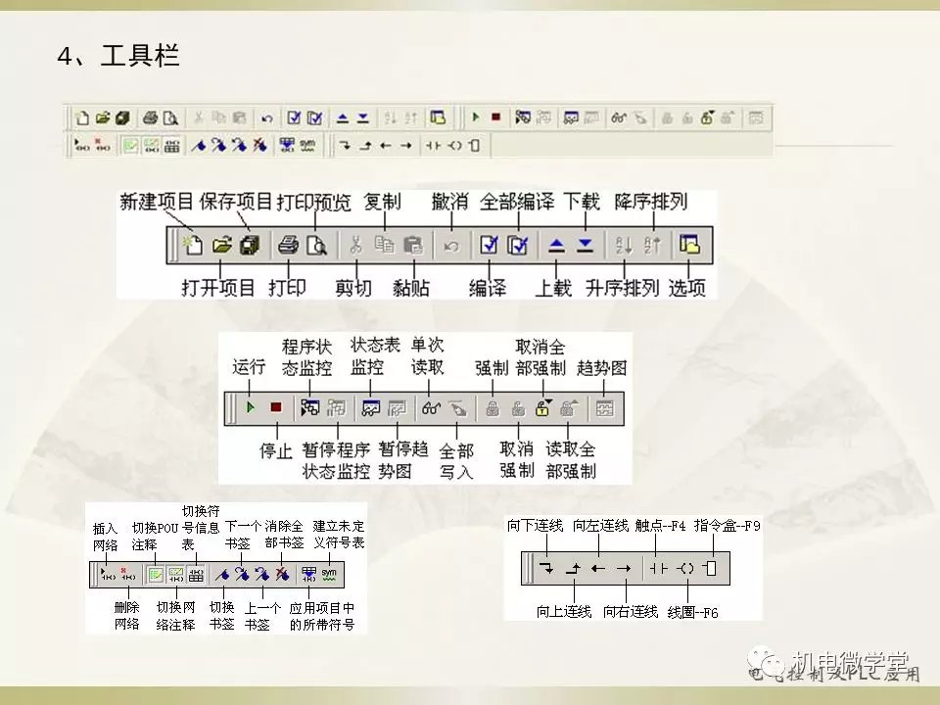Toggle 程序状态监控 icon in labeled debug toolbar
Screen dimensions: 940x705
(x=309, y=407)
